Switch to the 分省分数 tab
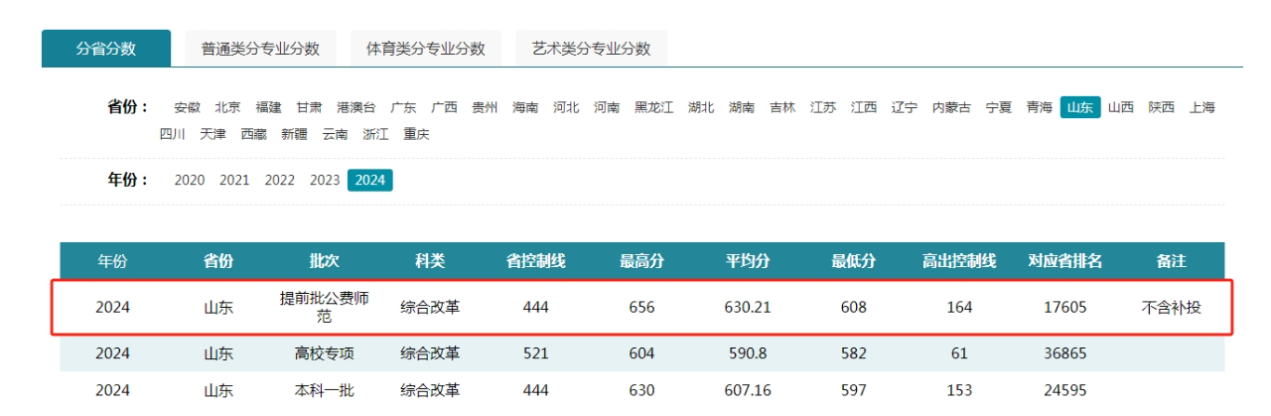Viewport: 1271px width, 416px height. (106, 48)
